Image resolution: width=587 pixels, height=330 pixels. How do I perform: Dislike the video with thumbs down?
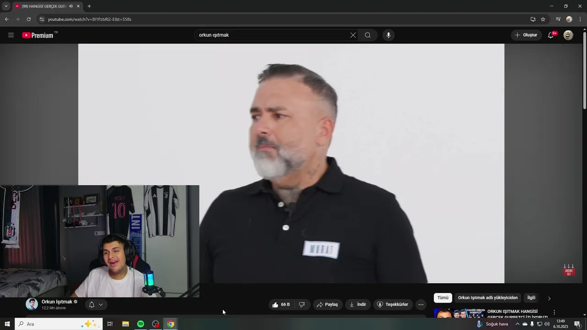pos(302,304)
